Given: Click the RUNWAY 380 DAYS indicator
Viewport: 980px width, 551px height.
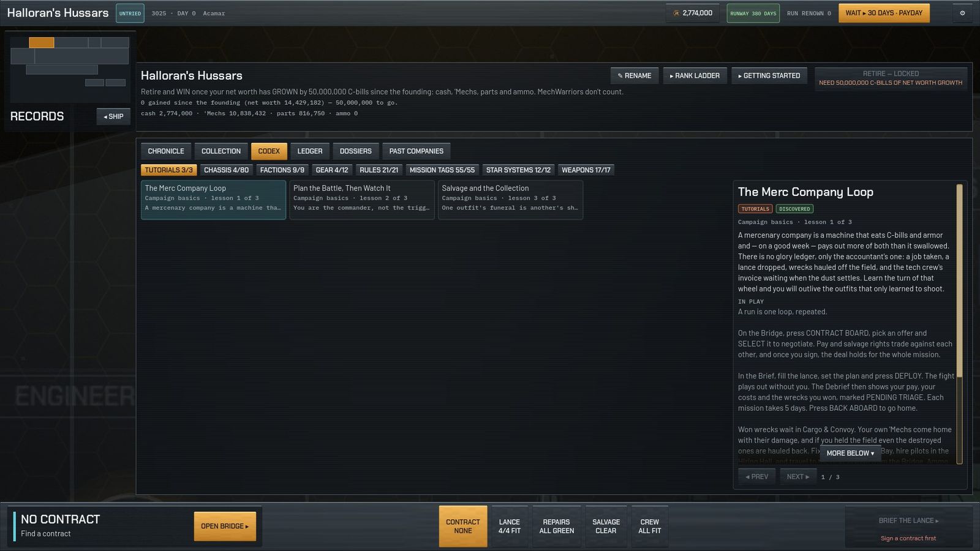Looking at the screenshot, I should tap(753, 13).
